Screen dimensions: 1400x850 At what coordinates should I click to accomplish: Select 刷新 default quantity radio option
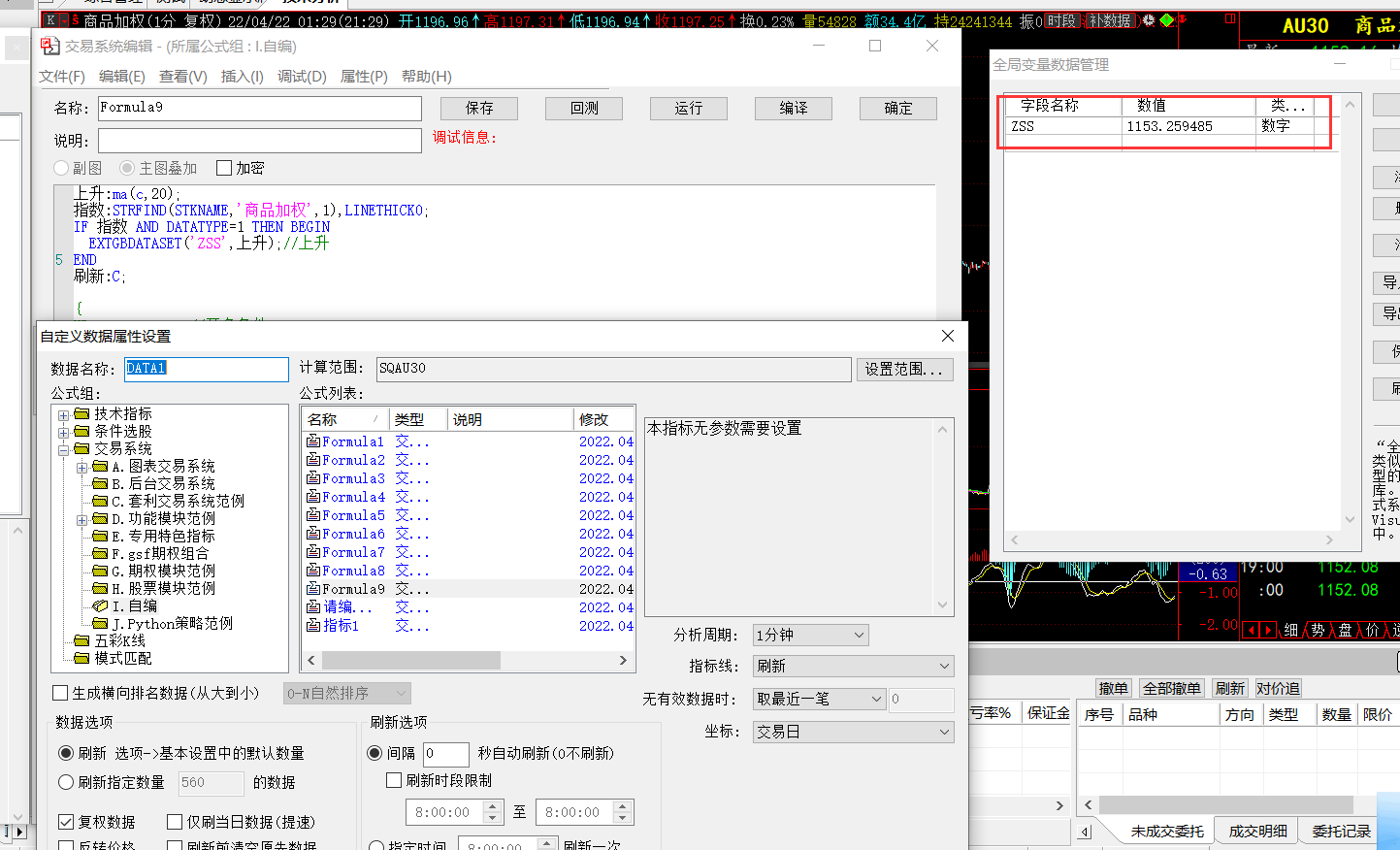[66, 753]
